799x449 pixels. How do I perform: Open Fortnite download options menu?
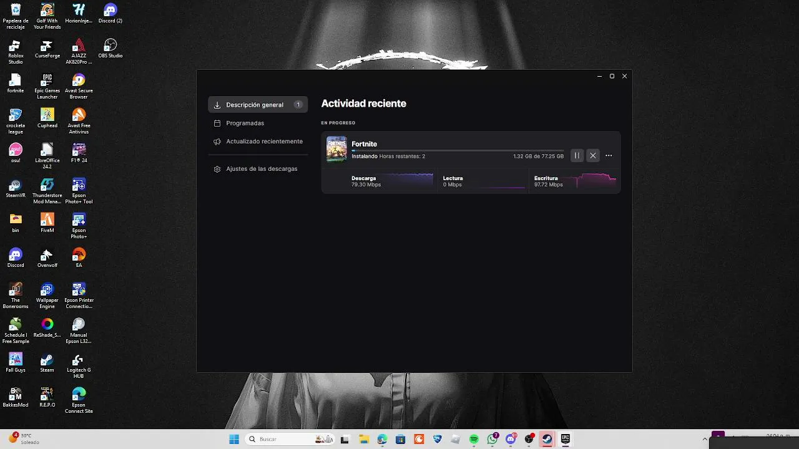609,155
